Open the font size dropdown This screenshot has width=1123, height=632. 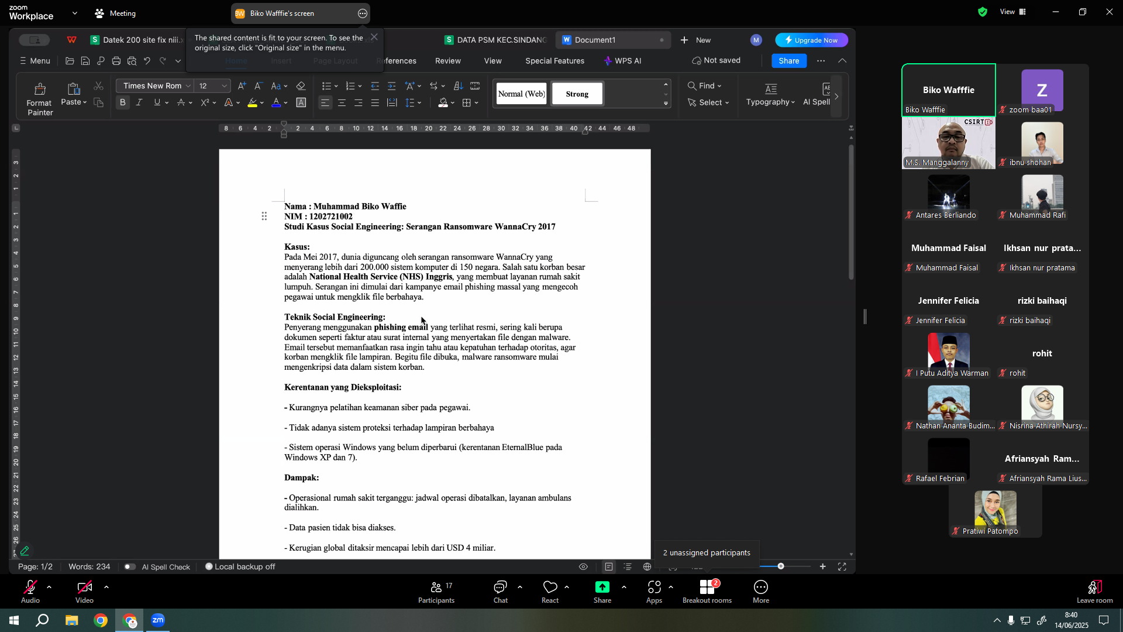[224, 86]
